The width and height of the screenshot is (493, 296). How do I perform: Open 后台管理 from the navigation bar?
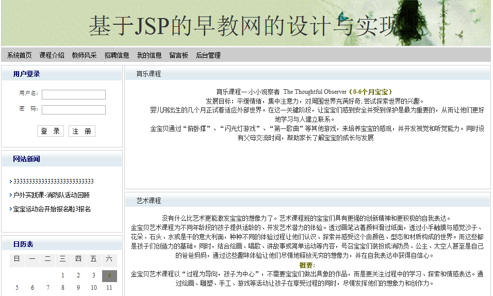[x=208, y=56]
